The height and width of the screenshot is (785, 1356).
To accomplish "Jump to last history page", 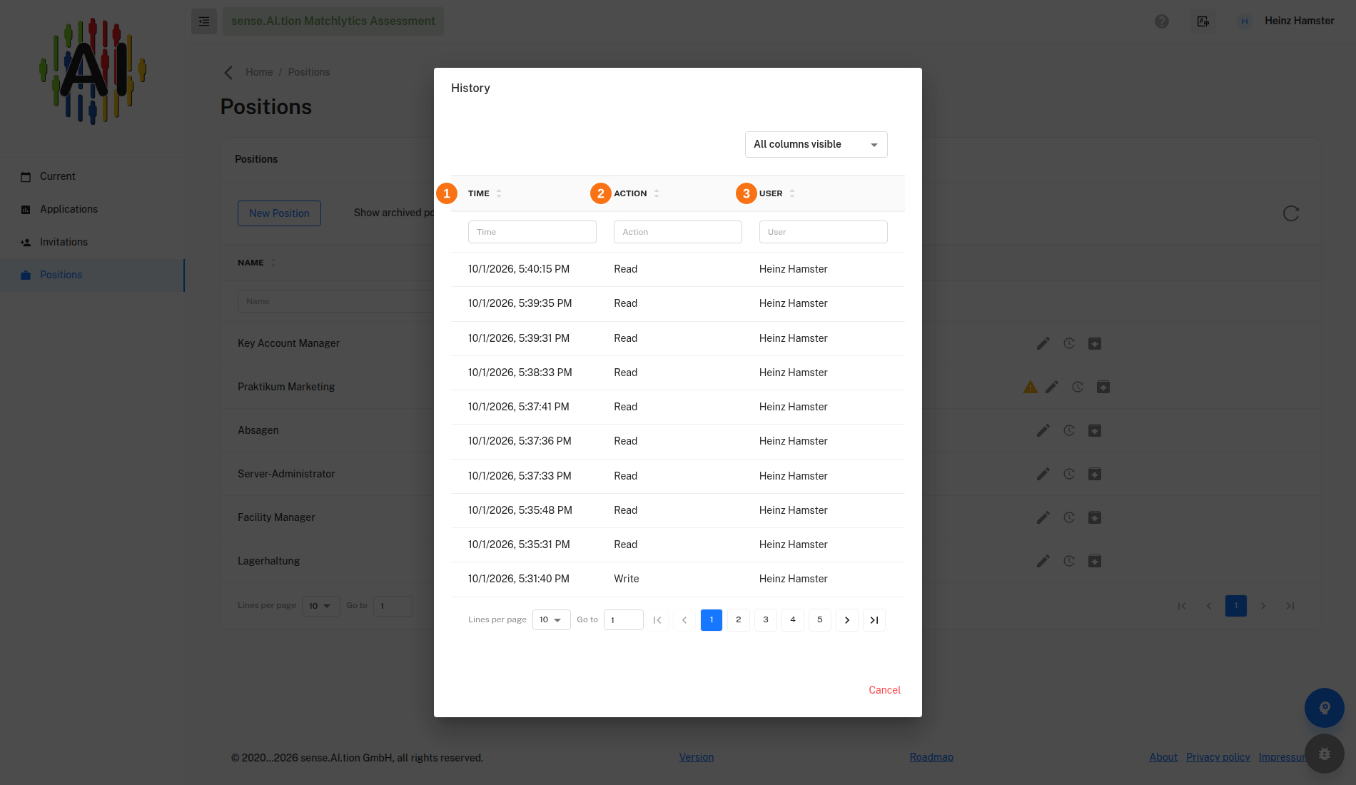I will 874,619.
